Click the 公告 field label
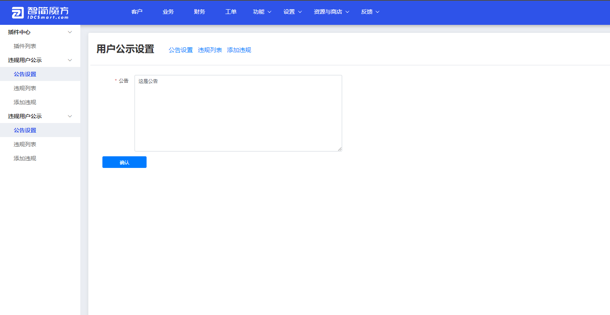Viewport: 610px width, 315px height. (x=124, y=81)
